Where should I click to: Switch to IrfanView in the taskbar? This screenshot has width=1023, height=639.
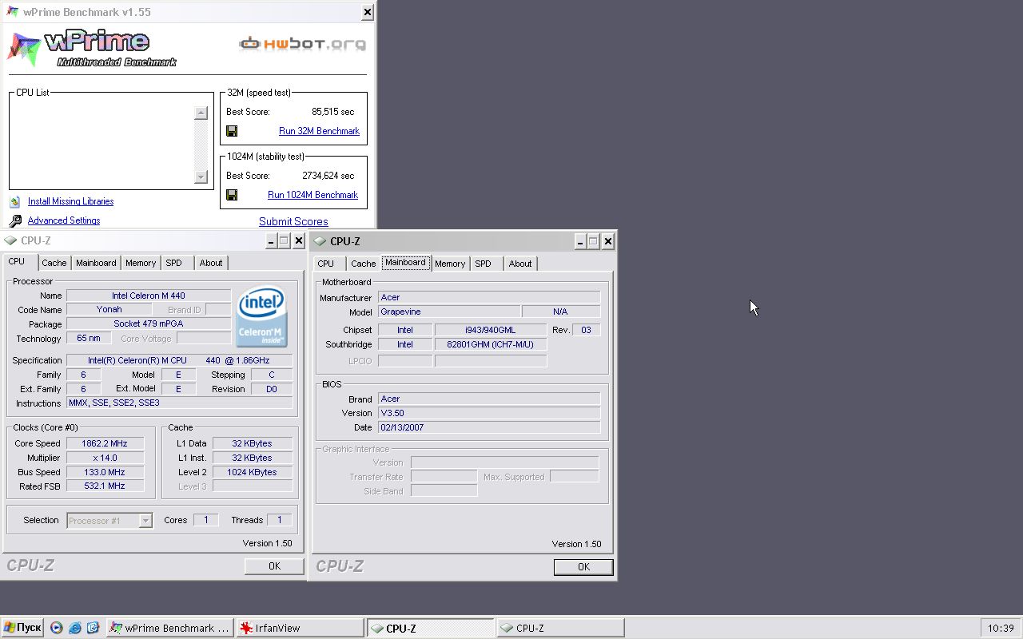coord(301,628)
